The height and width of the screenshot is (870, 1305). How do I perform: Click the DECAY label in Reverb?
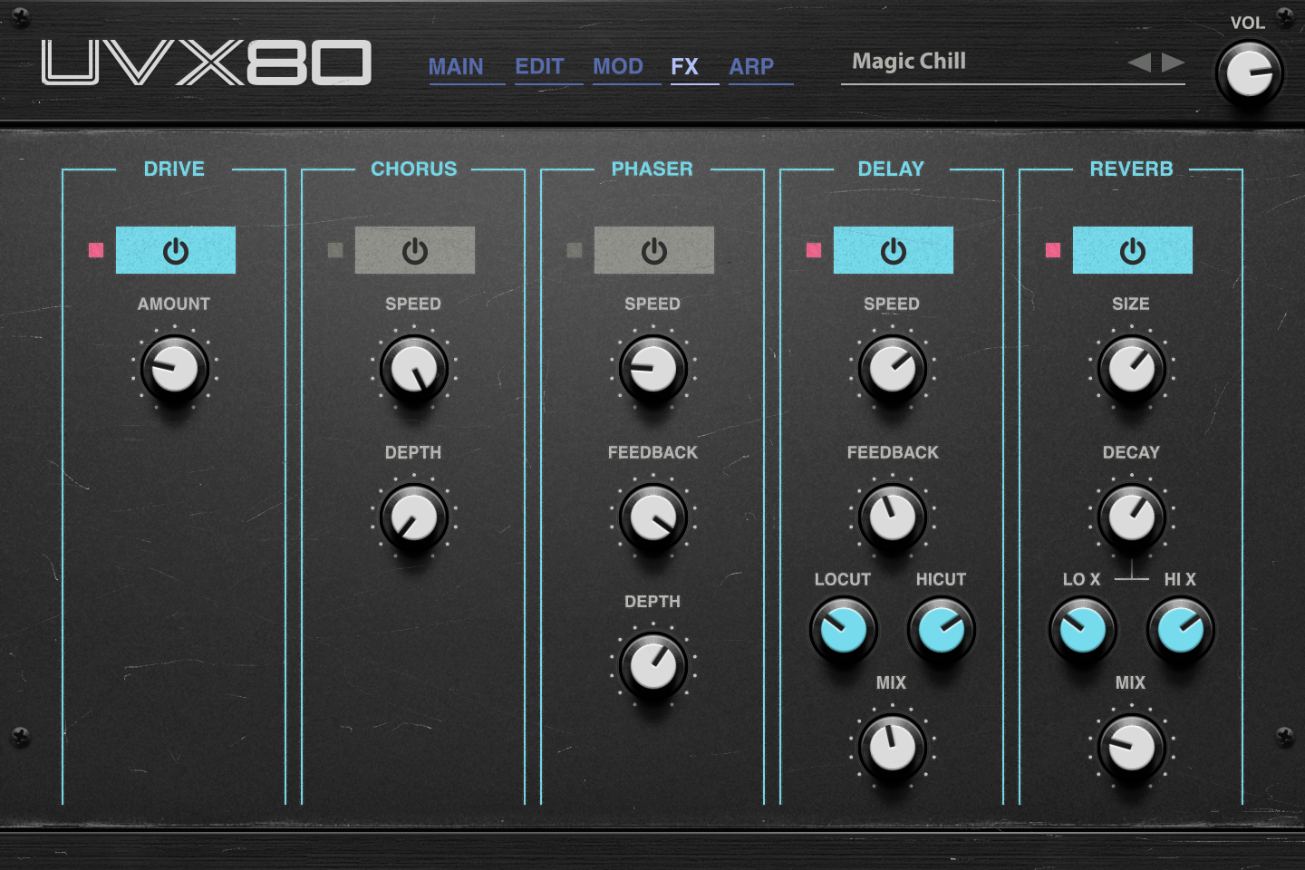click(x=1131, y=452)
